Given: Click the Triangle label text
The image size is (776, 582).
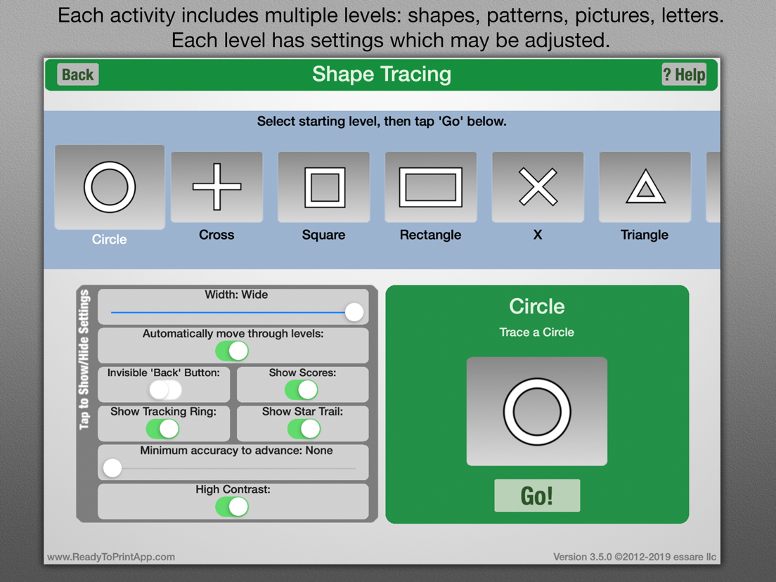Looking at the screenshot, I should [645, 235].
